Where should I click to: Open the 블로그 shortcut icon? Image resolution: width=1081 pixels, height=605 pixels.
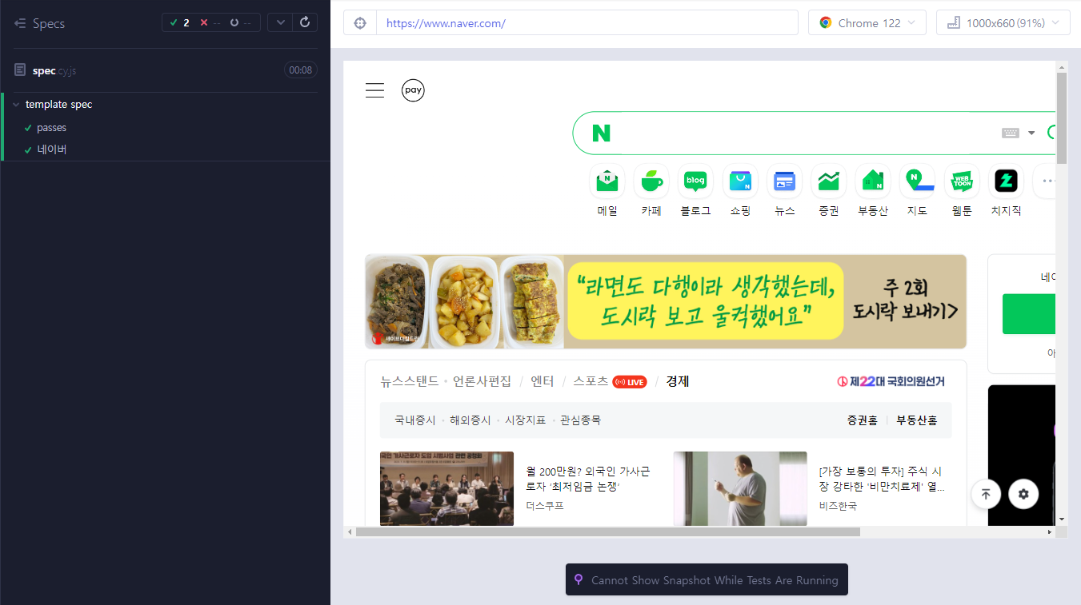[x=695, y=181]
